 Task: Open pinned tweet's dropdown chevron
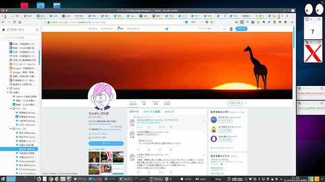pos(204,120)
